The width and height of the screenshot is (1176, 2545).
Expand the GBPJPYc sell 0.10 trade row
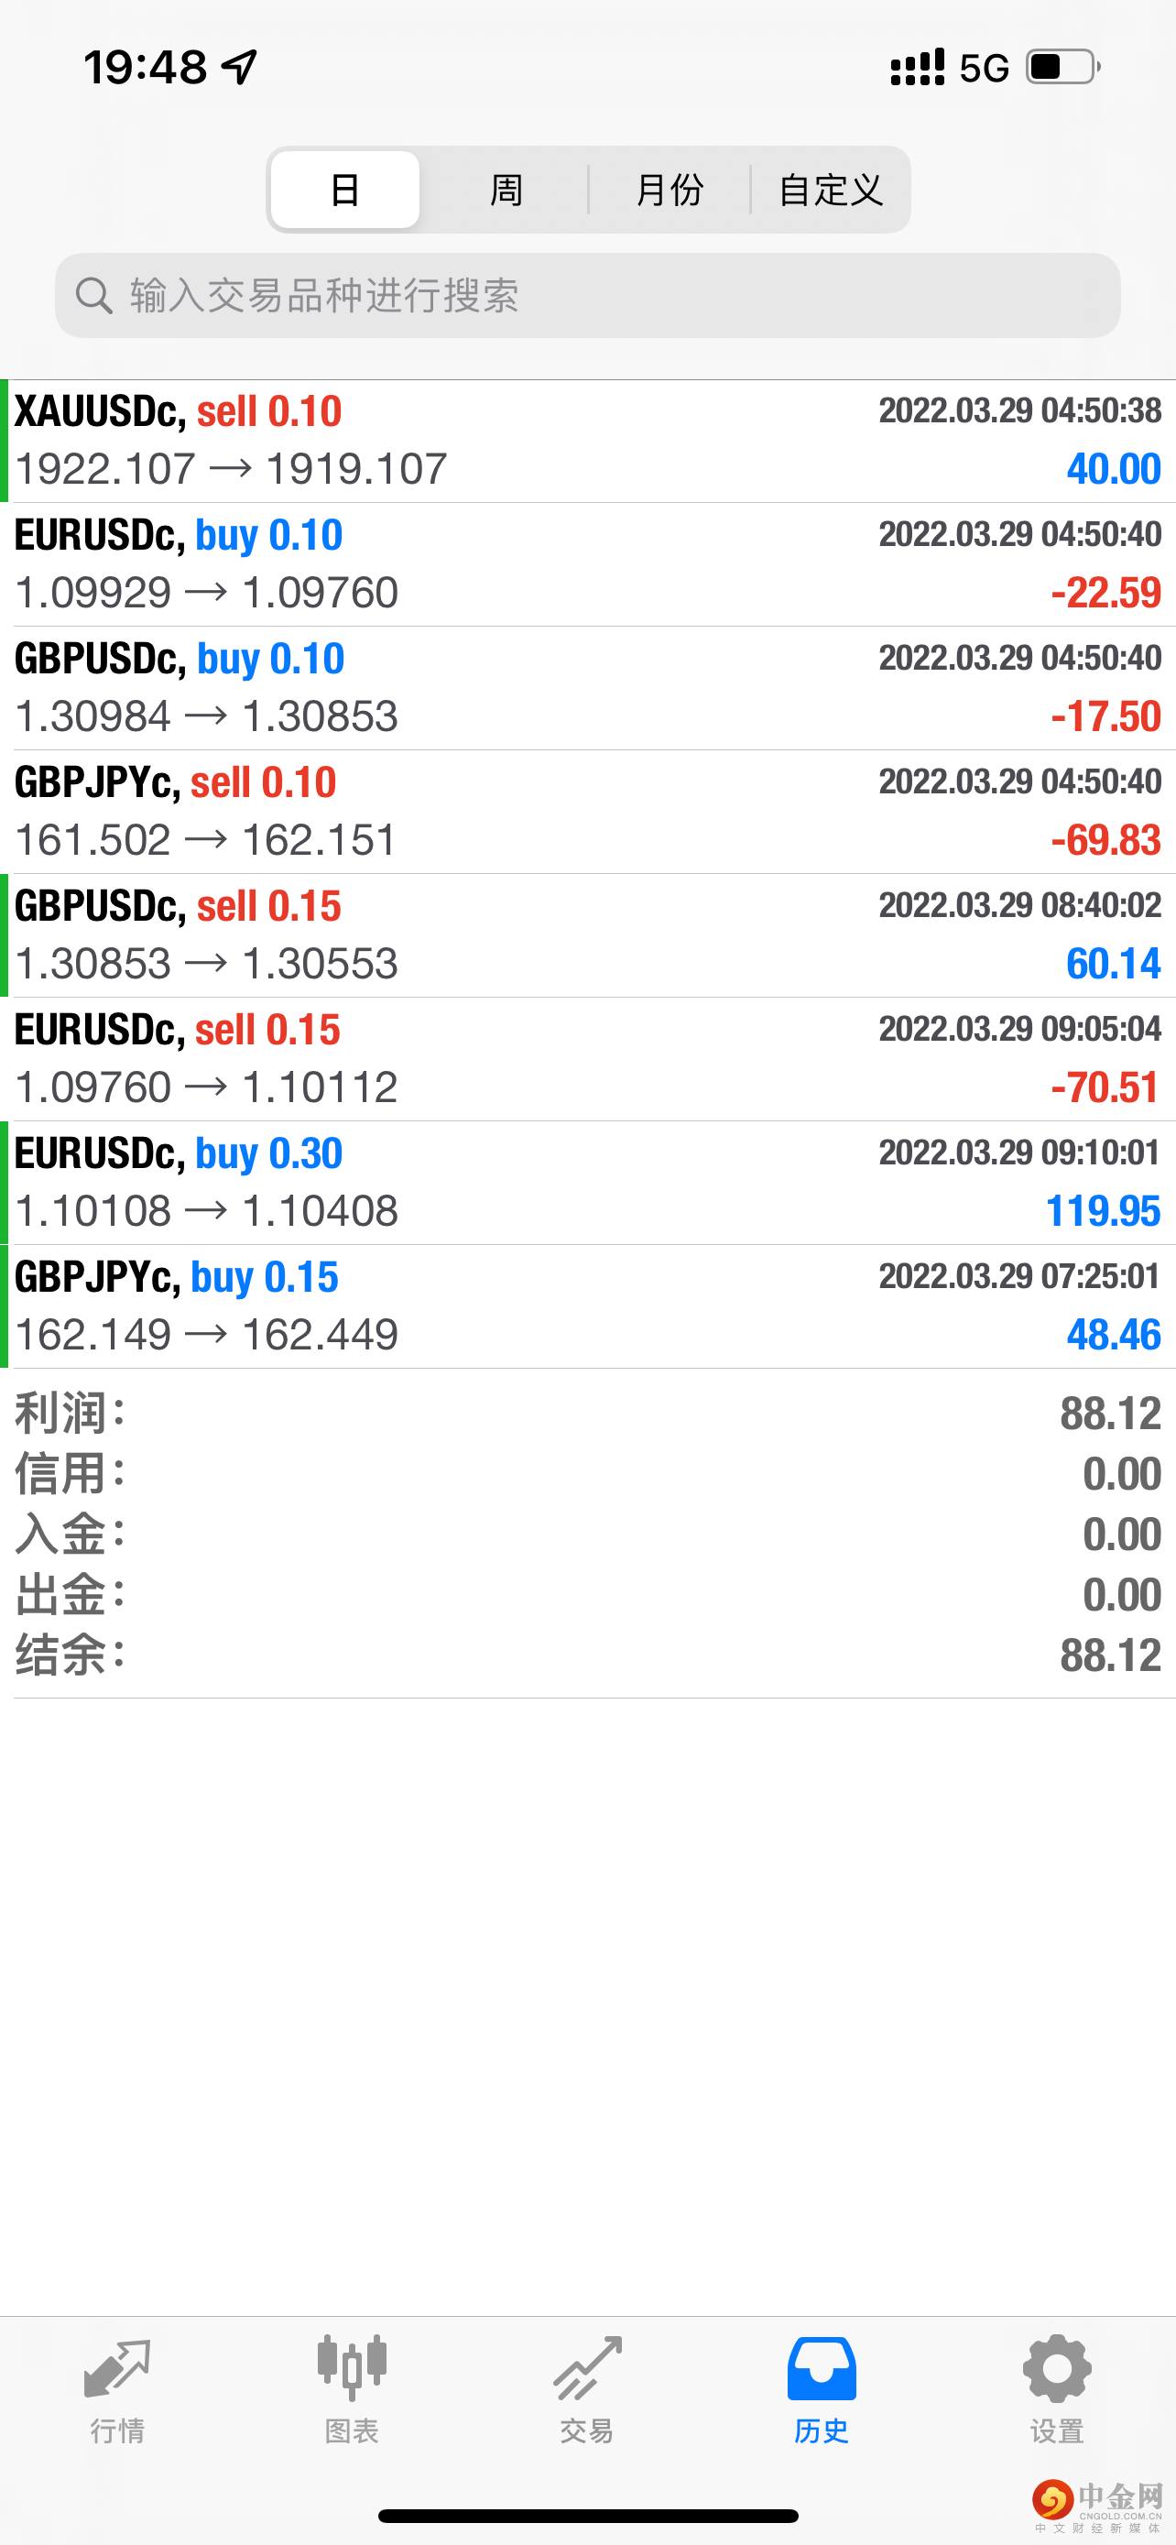pyautogui.click(x=587, y=811)
